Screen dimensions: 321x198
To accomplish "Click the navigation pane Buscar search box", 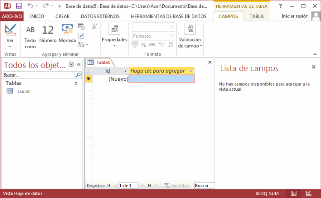I will 39,75.
